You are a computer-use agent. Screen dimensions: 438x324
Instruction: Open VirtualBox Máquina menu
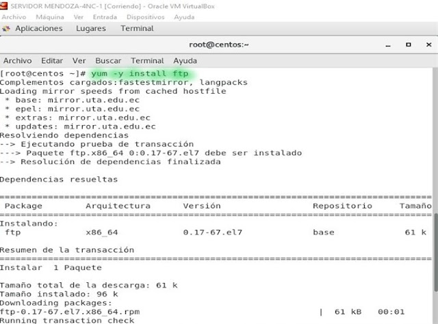[x=50, y=17]
